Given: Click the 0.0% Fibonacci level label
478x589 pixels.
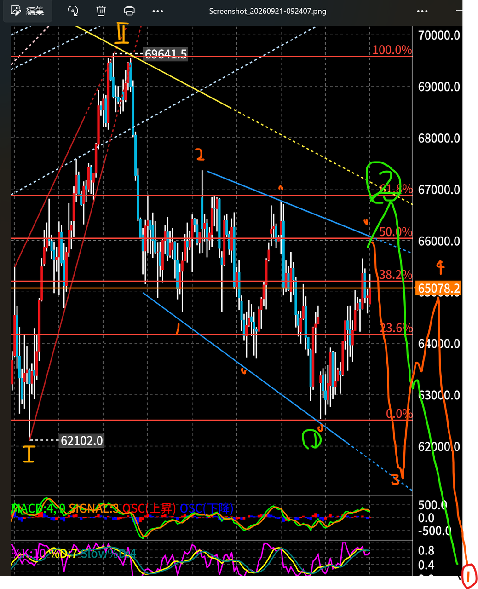Looking at the screenshot, I should click(x=399, y=414).
